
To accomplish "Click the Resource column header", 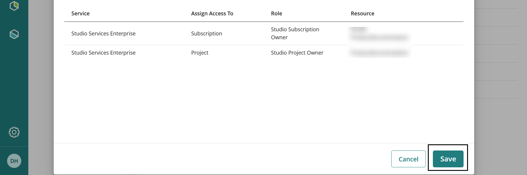I will pos(362,14).
